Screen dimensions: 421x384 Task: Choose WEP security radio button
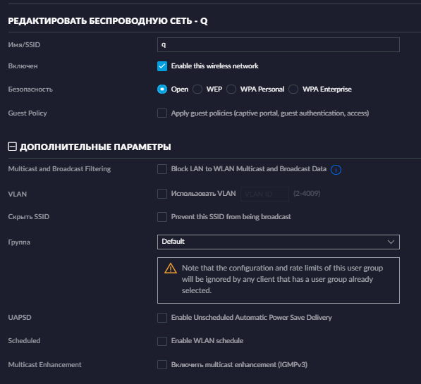(197, 89)
